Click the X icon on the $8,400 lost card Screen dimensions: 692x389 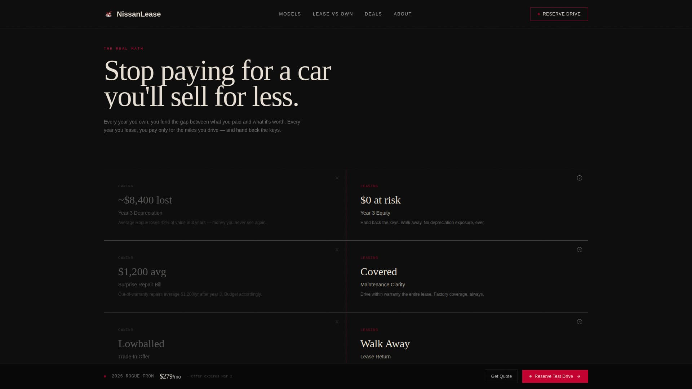tap(337, 178)
